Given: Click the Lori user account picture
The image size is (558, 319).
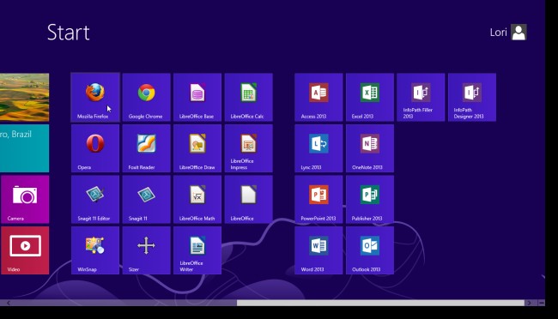Looking at the screenshot, I should click(x=519, y=33).
